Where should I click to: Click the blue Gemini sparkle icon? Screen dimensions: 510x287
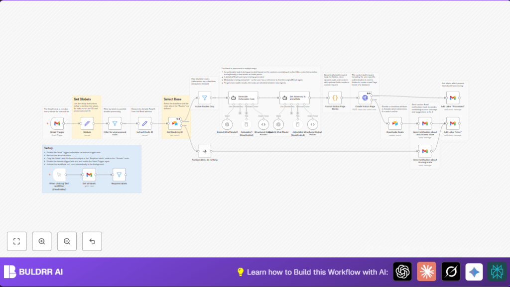coord(474,272)
